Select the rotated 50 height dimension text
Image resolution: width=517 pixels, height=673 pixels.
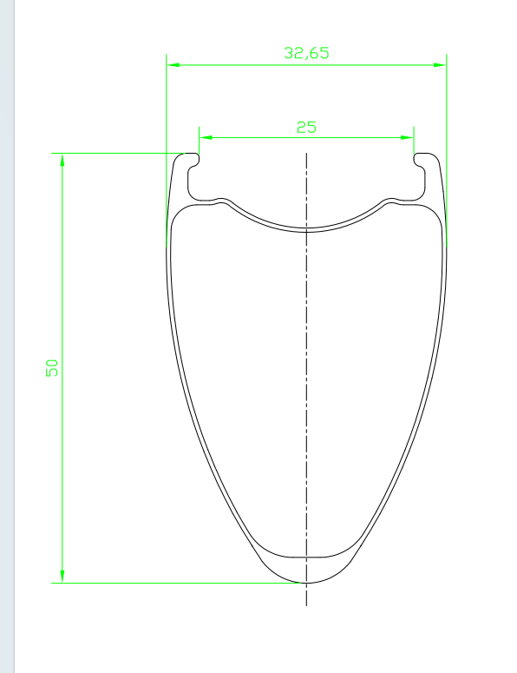(52, 368)
